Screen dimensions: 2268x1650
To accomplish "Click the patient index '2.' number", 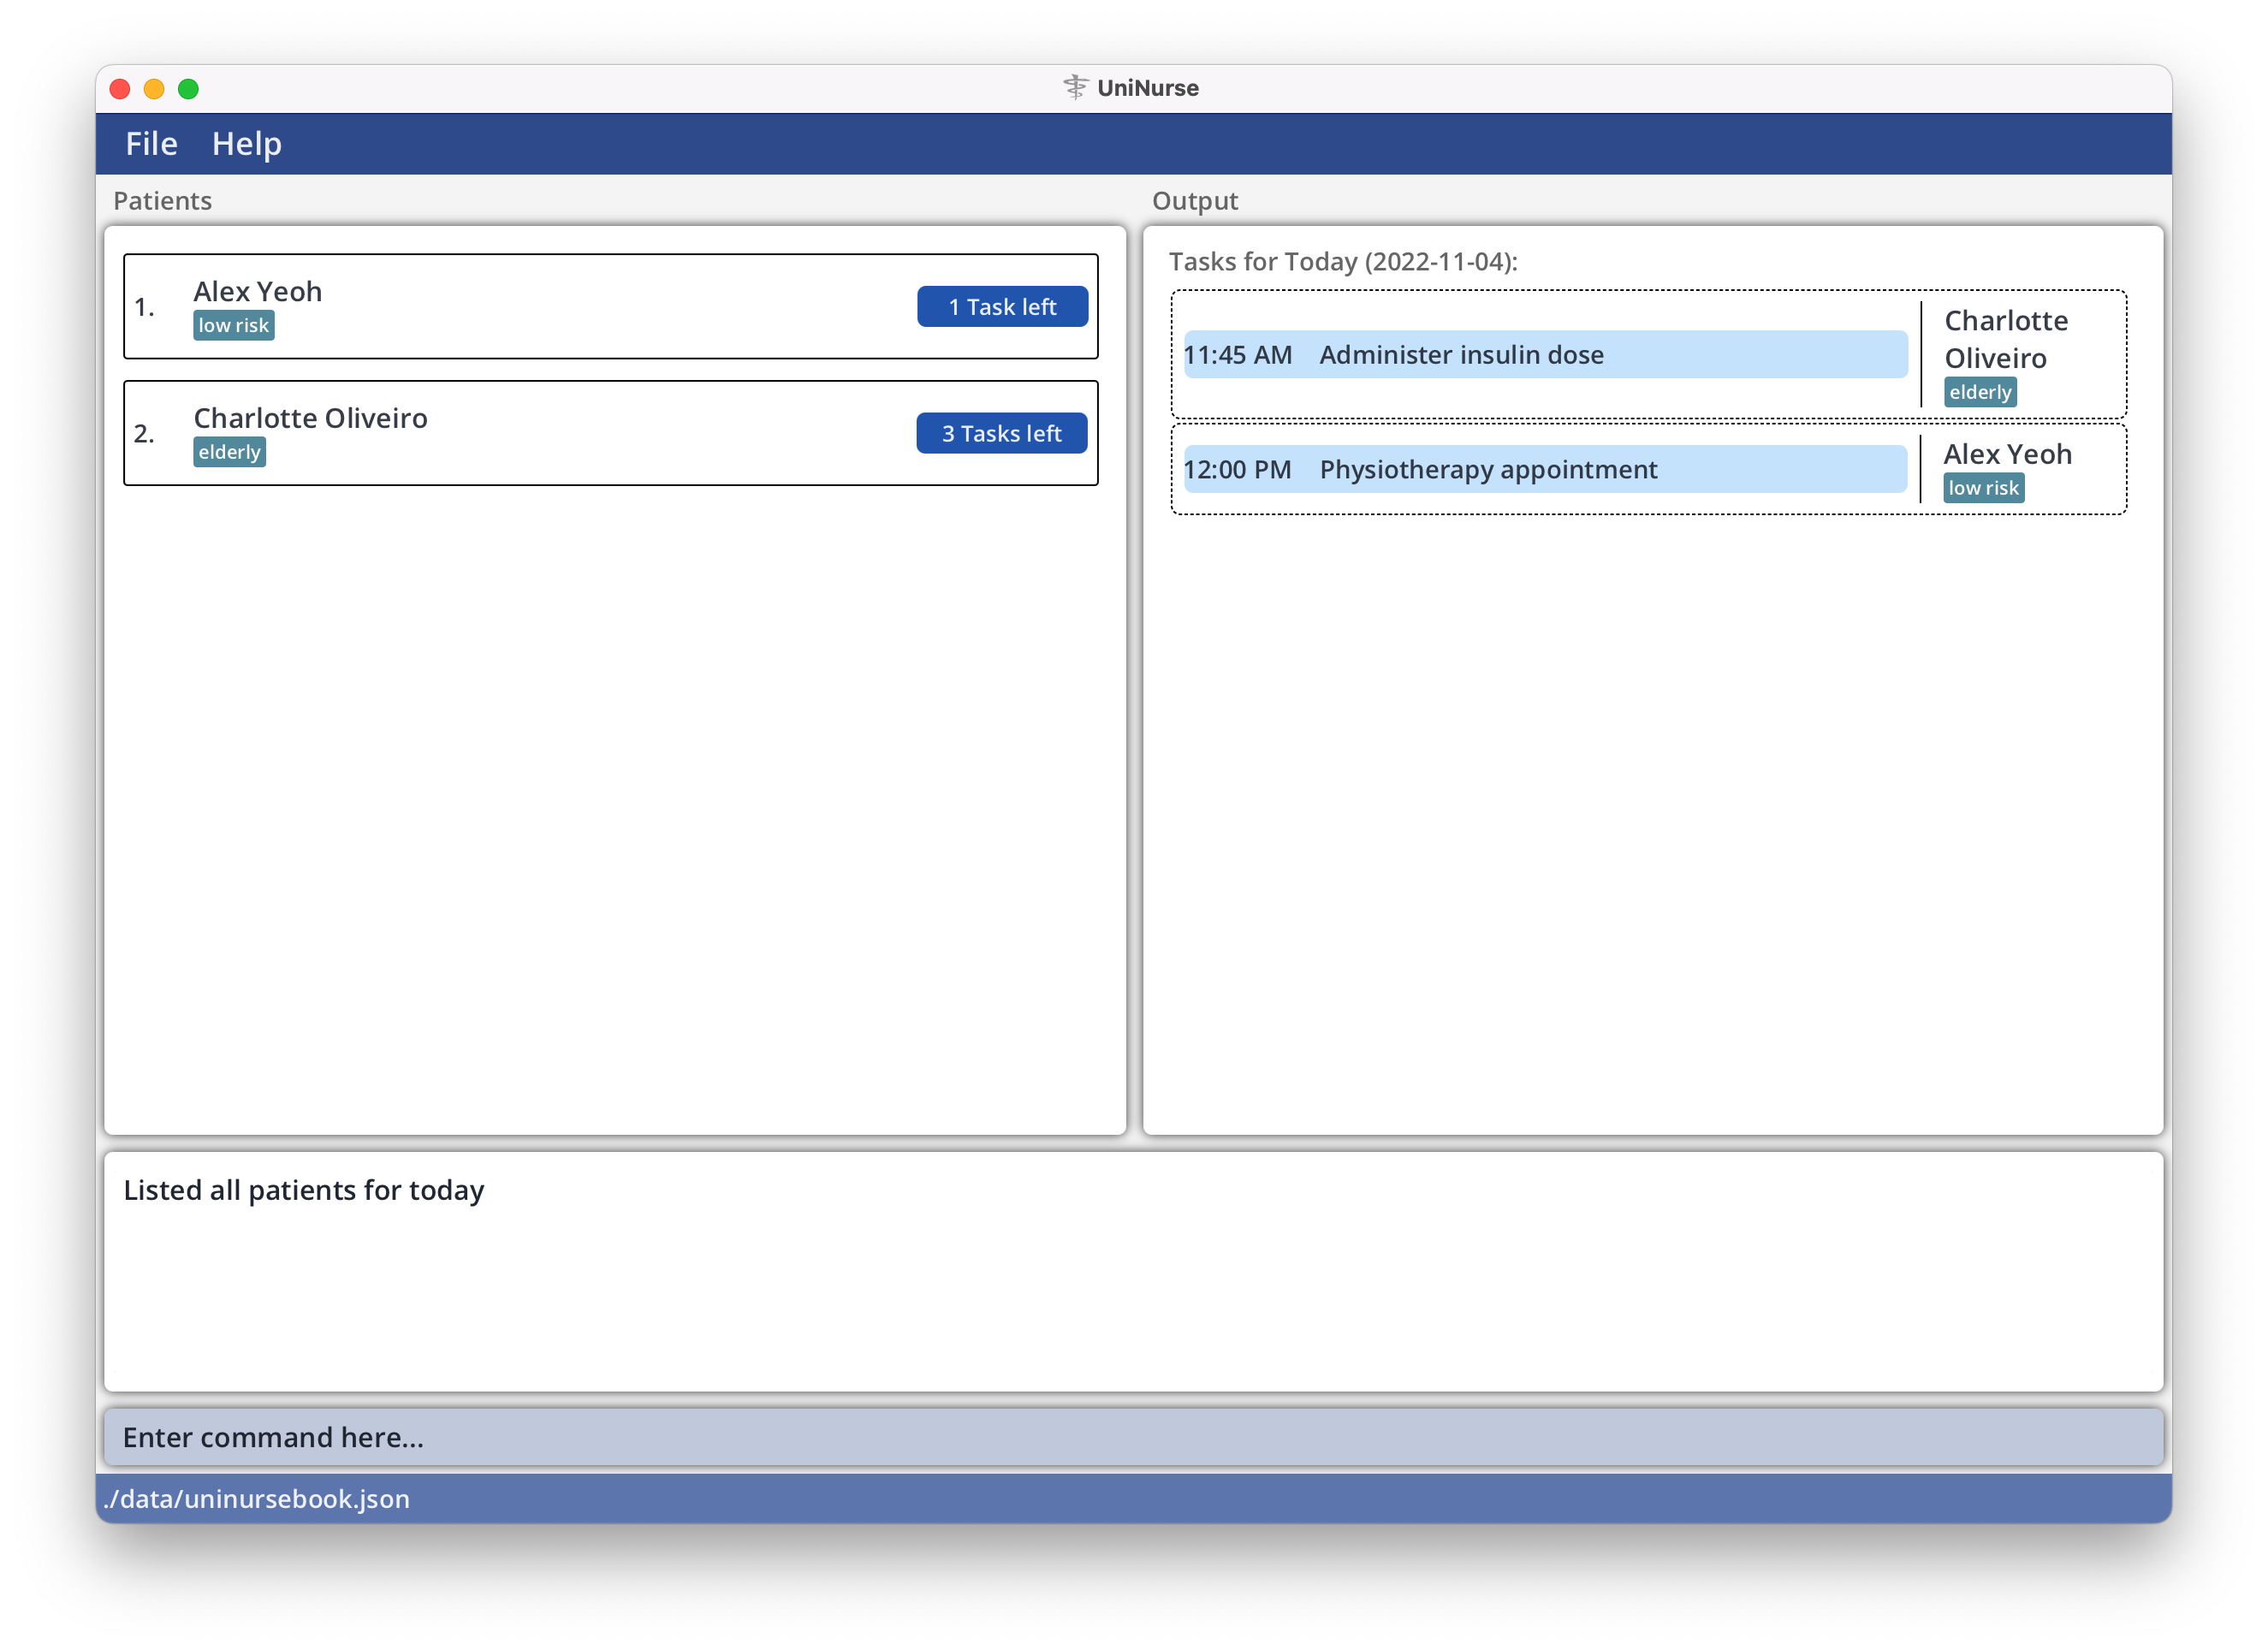I will click(144, 434).
